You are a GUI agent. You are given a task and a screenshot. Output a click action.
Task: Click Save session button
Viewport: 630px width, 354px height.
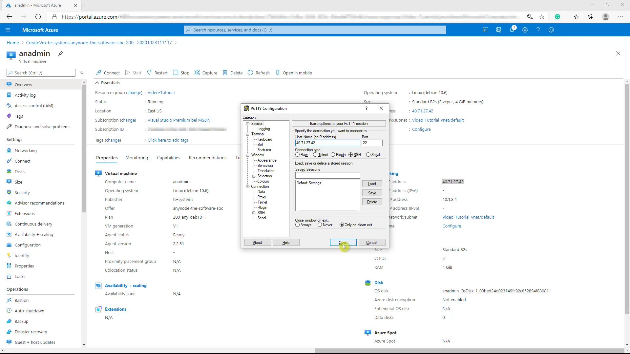pyautogui.click(x=372, y=193)
